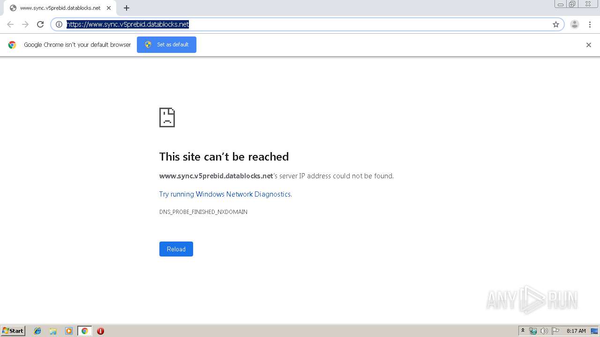Minimize the Chrome window

click(x=561, y=4)
